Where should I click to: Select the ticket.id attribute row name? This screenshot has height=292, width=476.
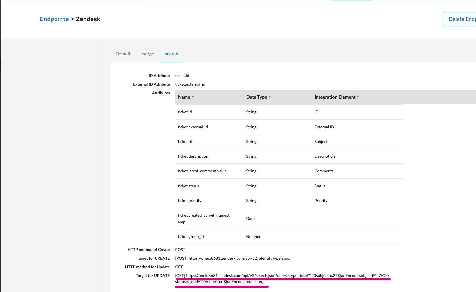pos(185,112)
